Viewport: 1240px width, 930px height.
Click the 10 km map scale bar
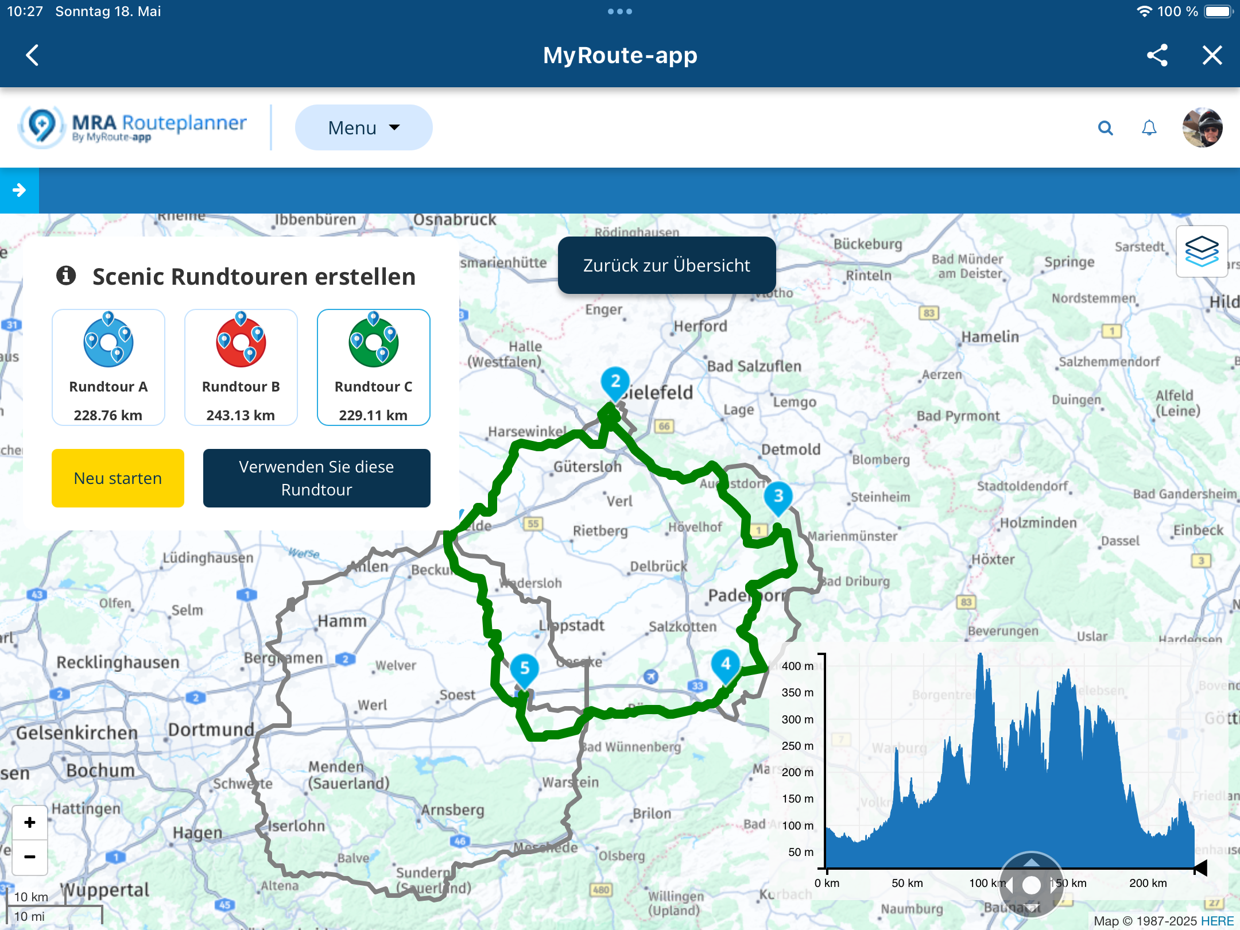(37, 897)
